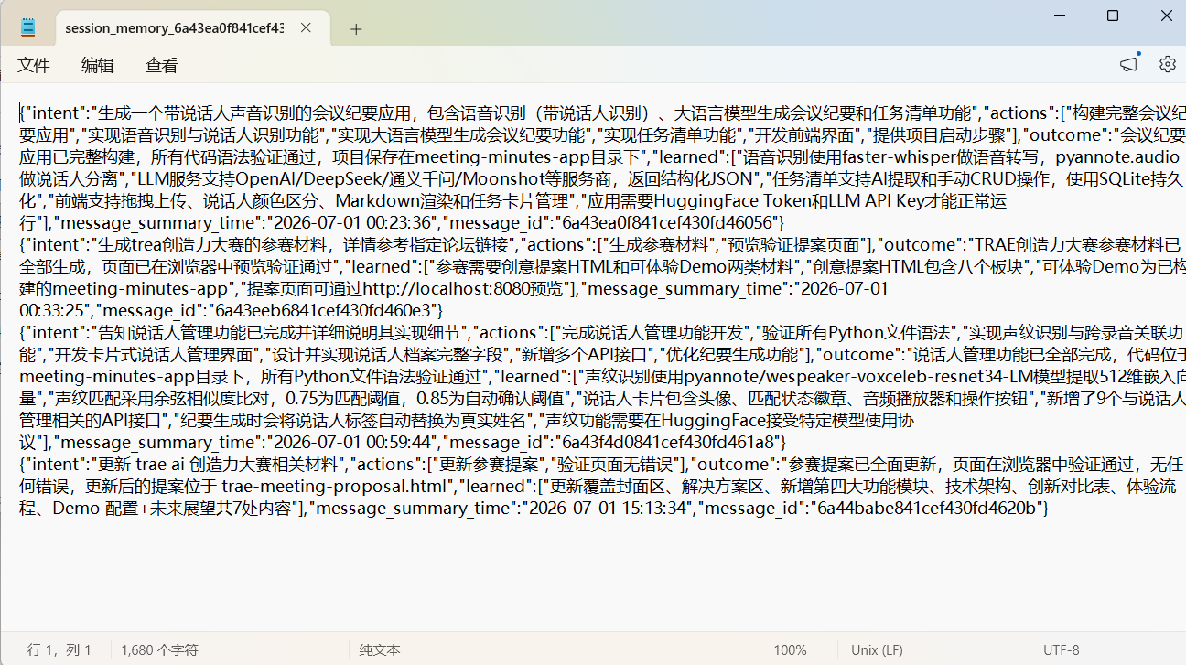Place cursor in the text editing area start
This screenshot has height=665, width=1186.
[x=21, y=113]
